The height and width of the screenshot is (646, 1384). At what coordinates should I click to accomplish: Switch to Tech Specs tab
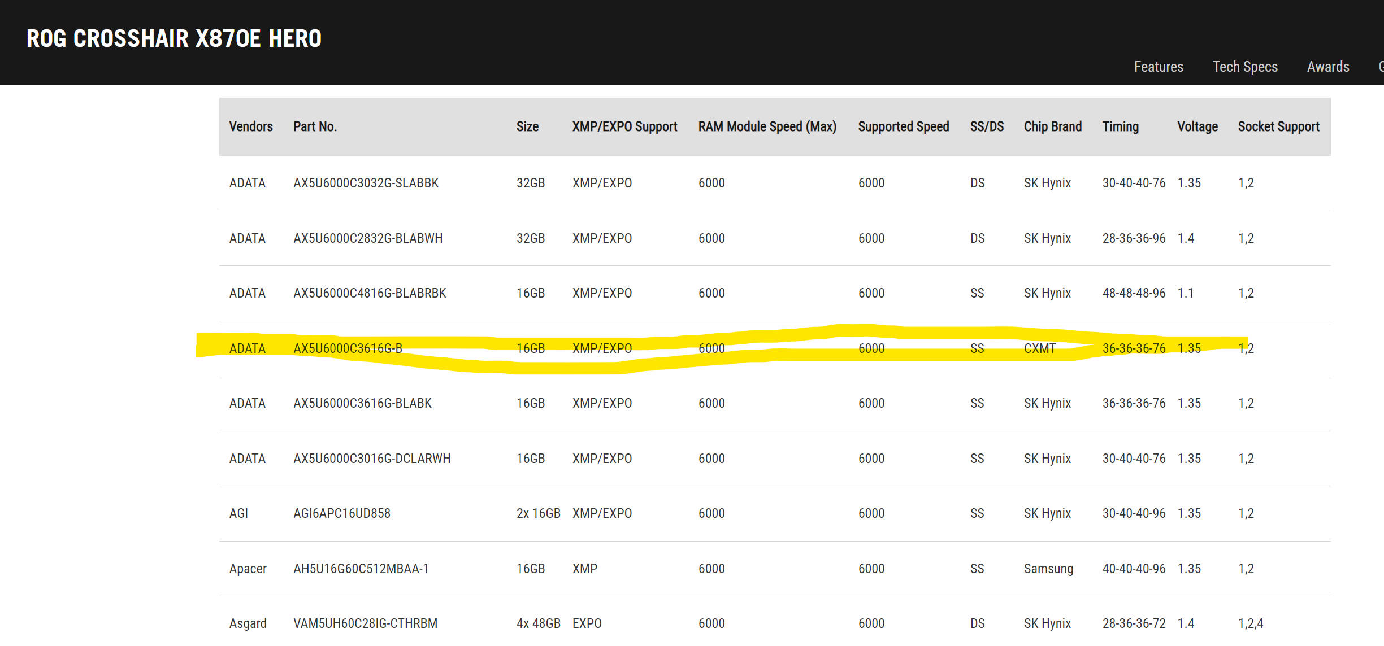1244,67
